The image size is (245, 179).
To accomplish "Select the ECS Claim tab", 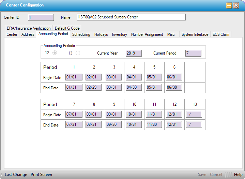I will [x=221, y=34].
